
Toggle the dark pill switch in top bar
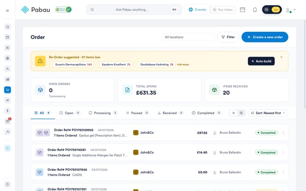(x=272, y=10)
